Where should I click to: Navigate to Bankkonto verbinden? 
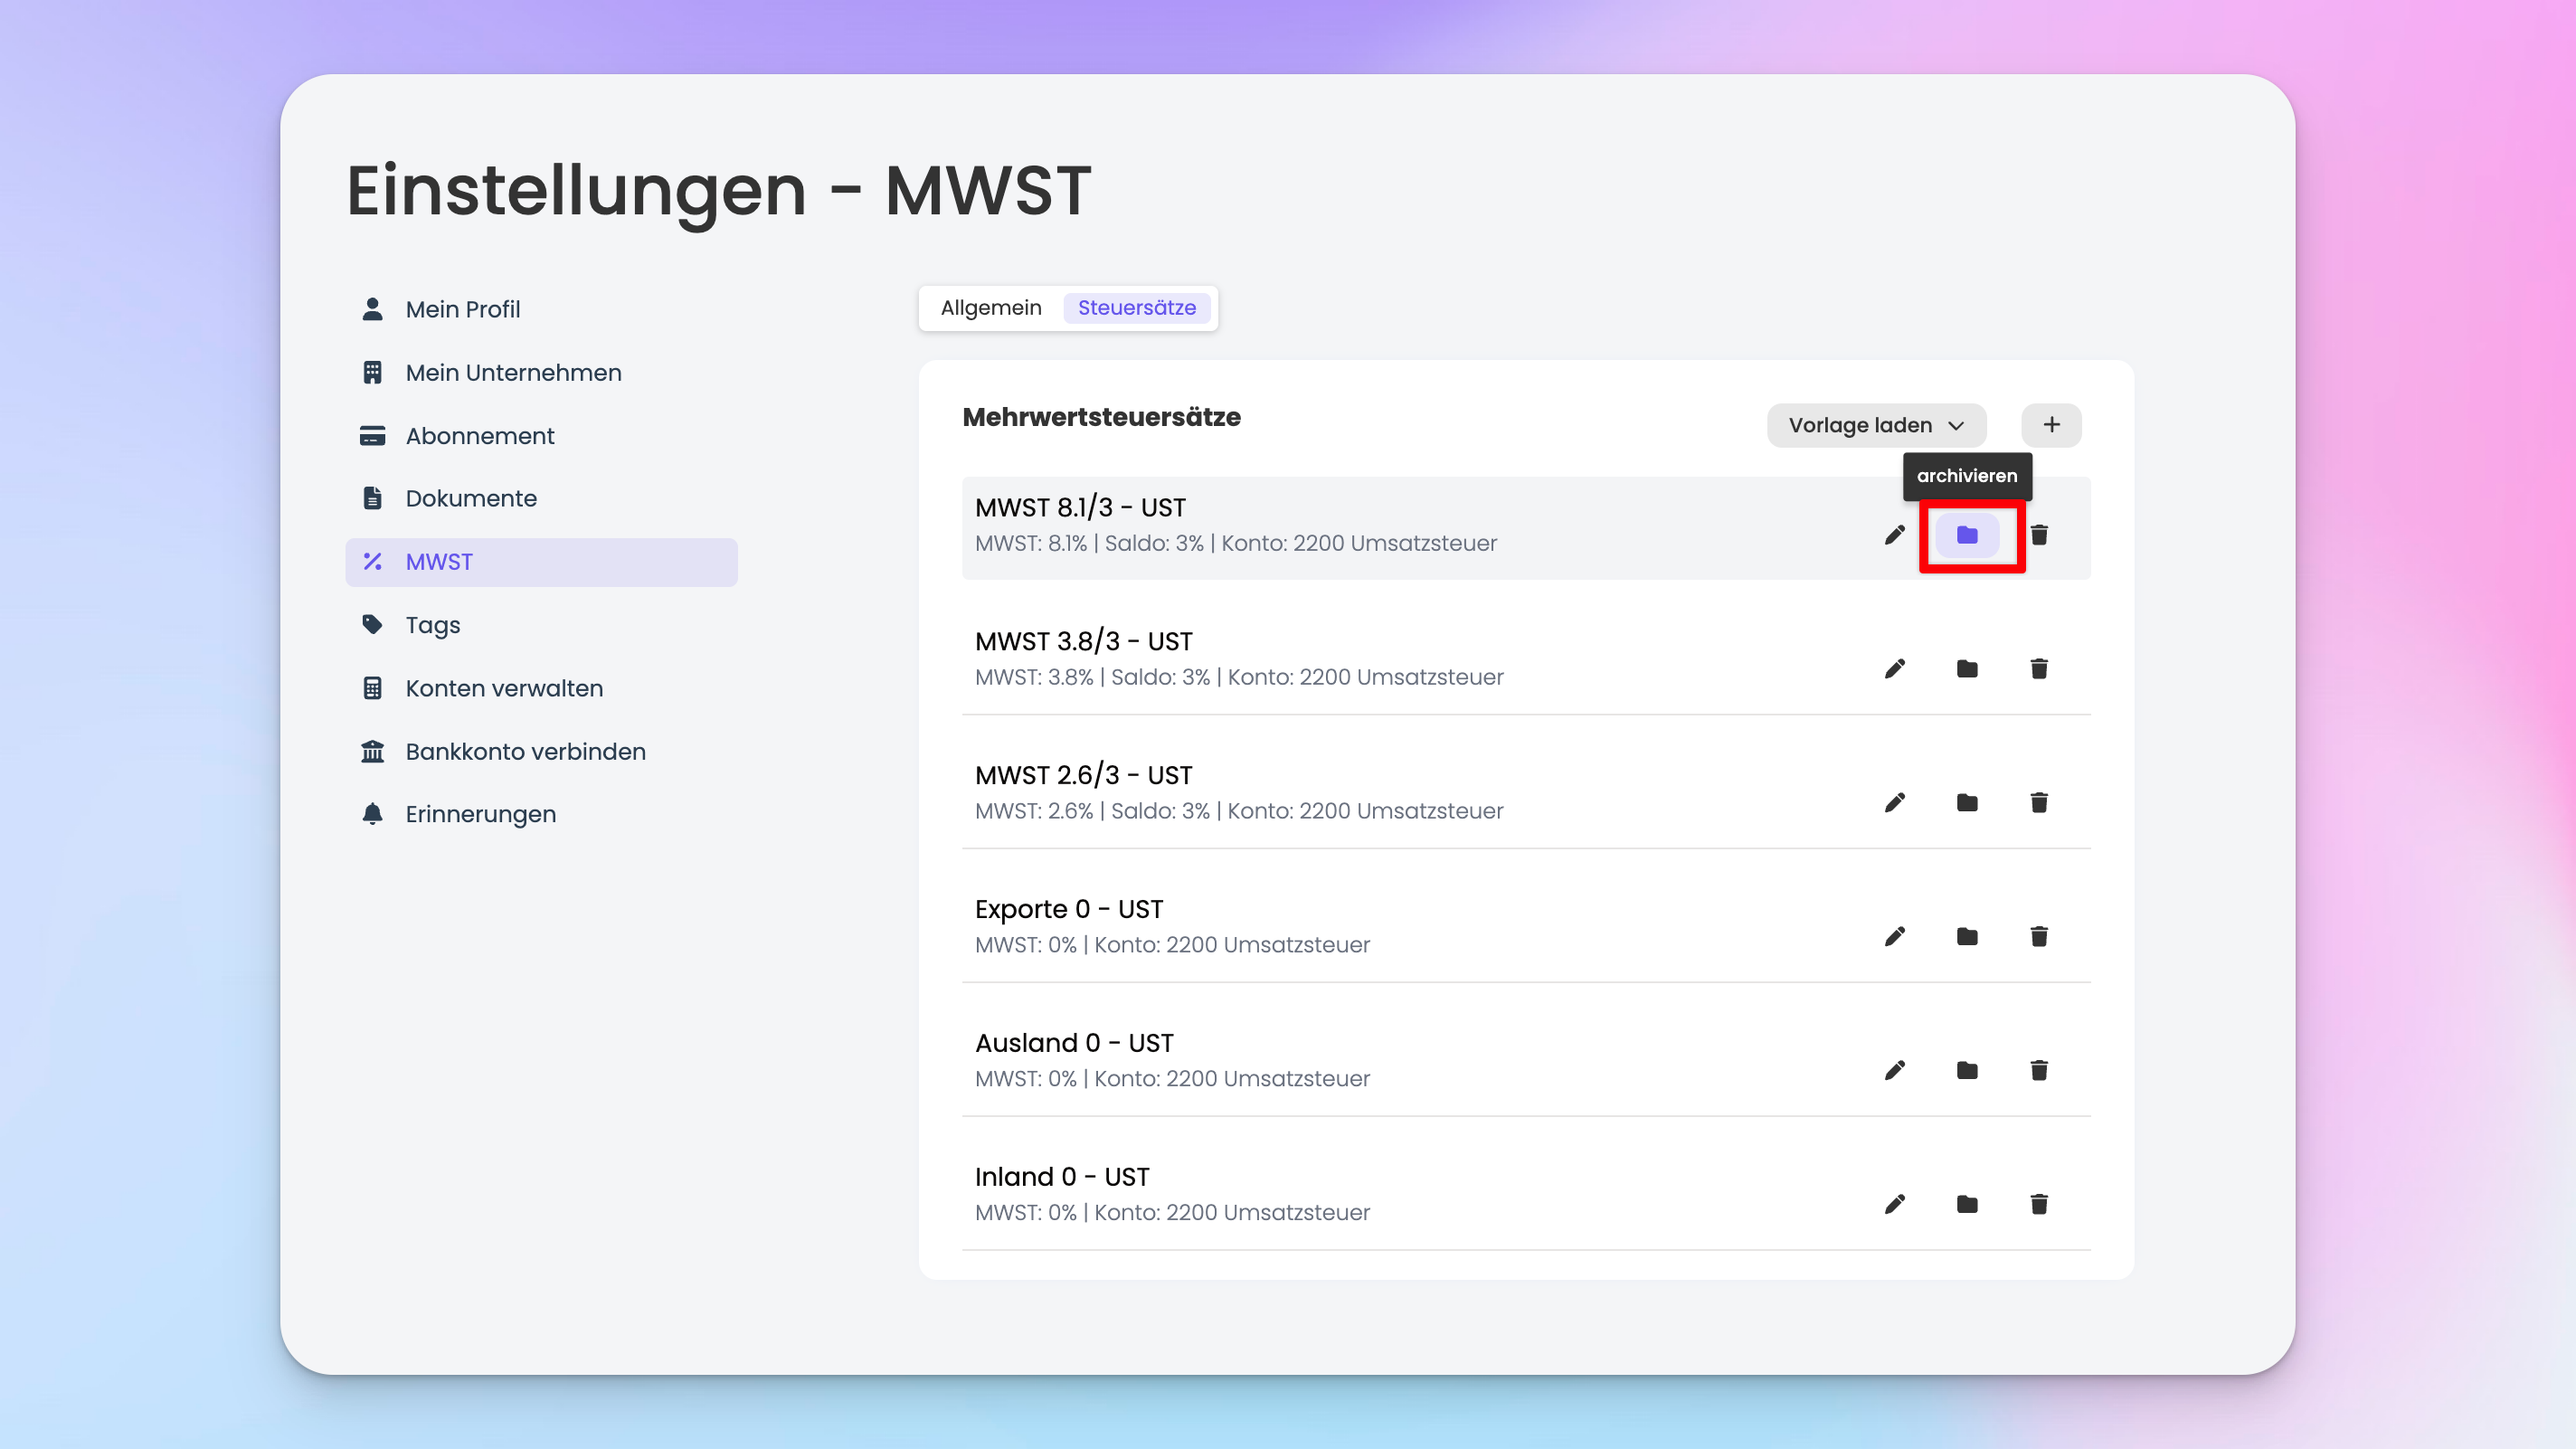(525, 751)
